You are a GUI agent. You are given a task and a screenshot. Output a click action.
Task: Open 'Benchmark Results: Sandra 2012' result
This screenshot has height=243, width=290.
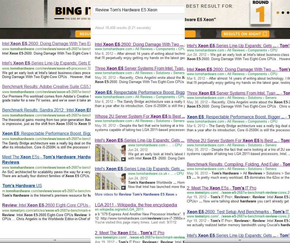click(x=46, y=110)
